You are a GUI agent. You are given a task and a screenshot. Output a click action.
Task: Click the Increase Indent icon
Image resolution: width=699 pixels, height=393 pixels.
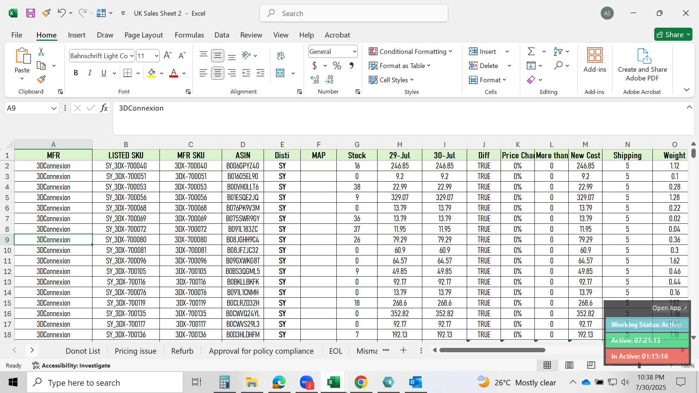(x=260, y=73)
